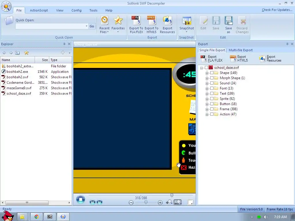The image size is (295, 221).
Task: Go back in Explorer panel
Action: click(x=4, y=53)
